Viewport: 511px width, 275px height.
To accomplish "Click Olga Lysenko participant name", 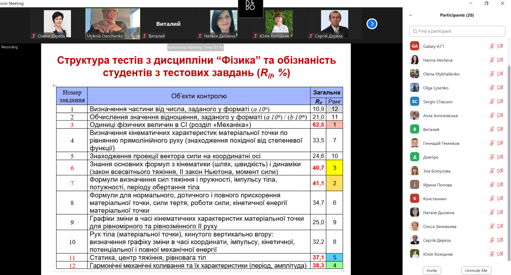I will coord(436,88).
